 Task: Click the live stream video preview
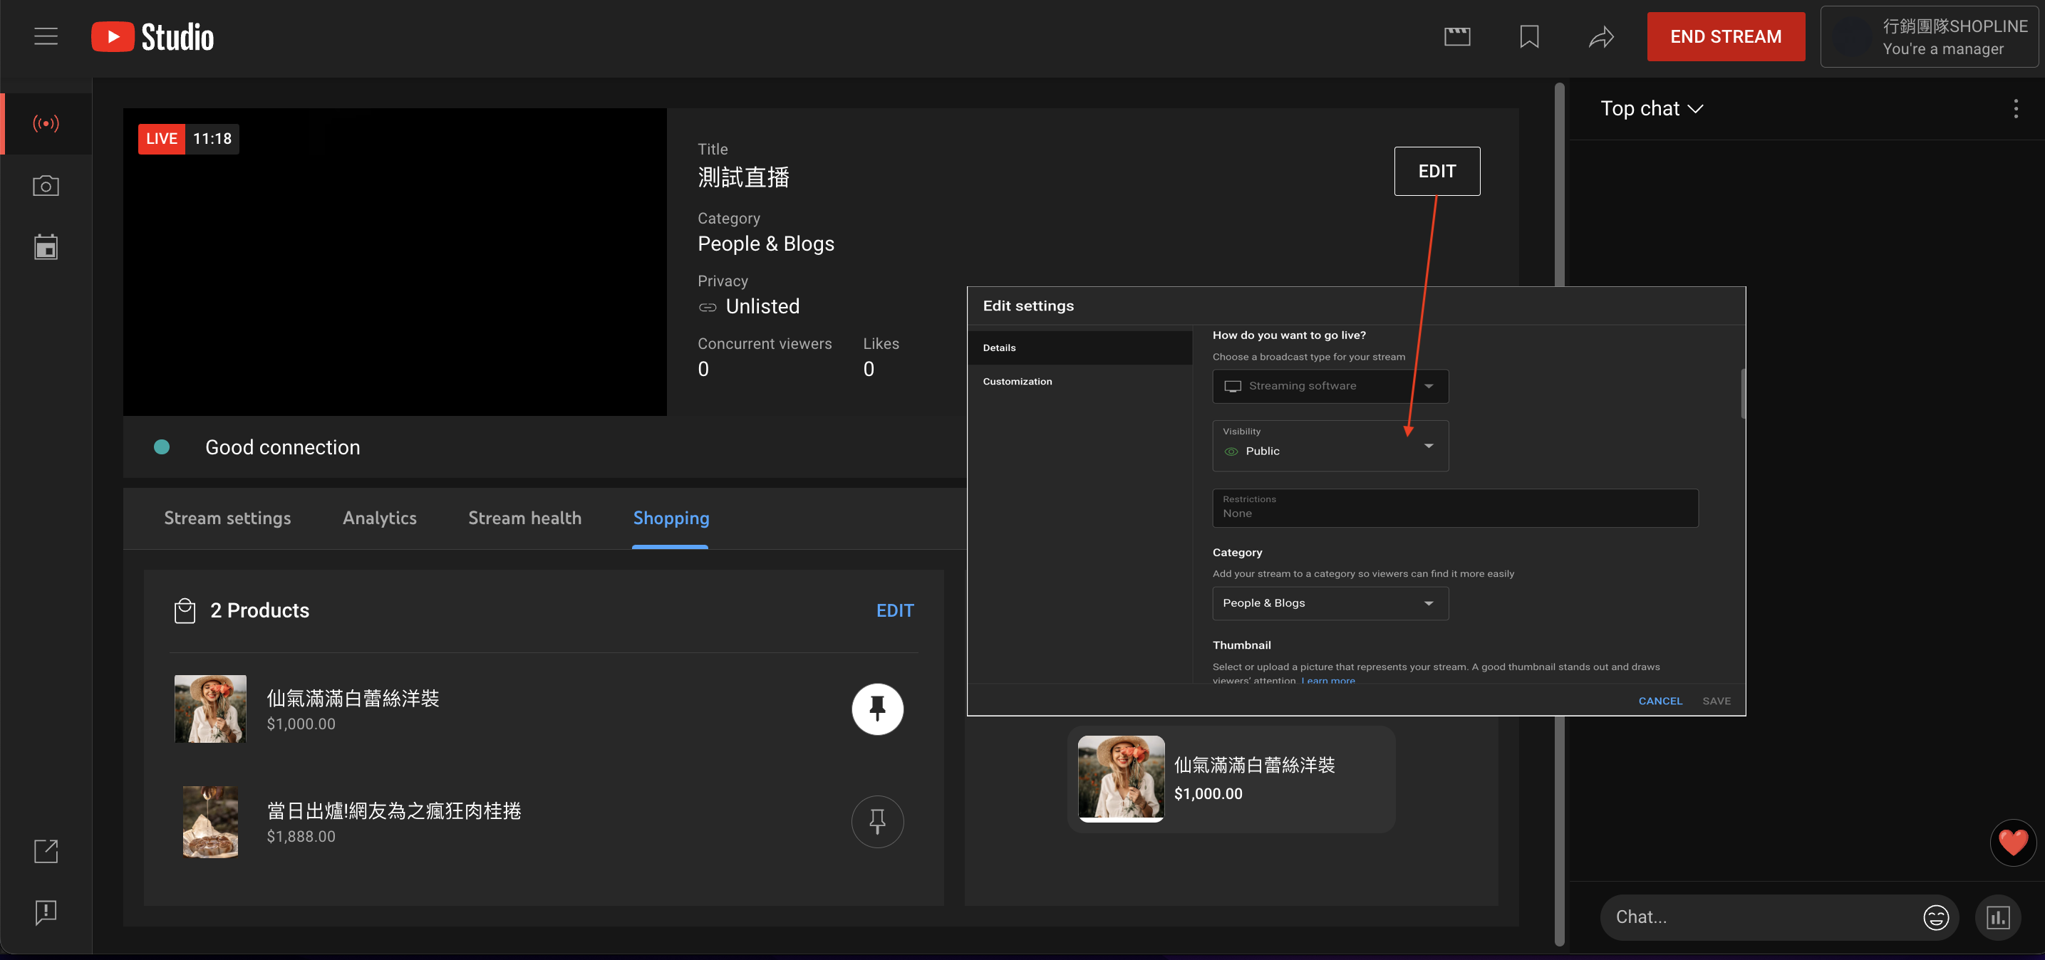(395, 262)
